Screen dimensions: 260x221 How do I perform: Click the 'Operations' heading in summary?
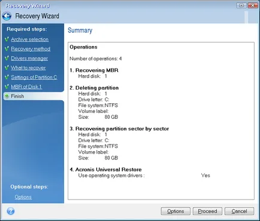tap(83, 47)
